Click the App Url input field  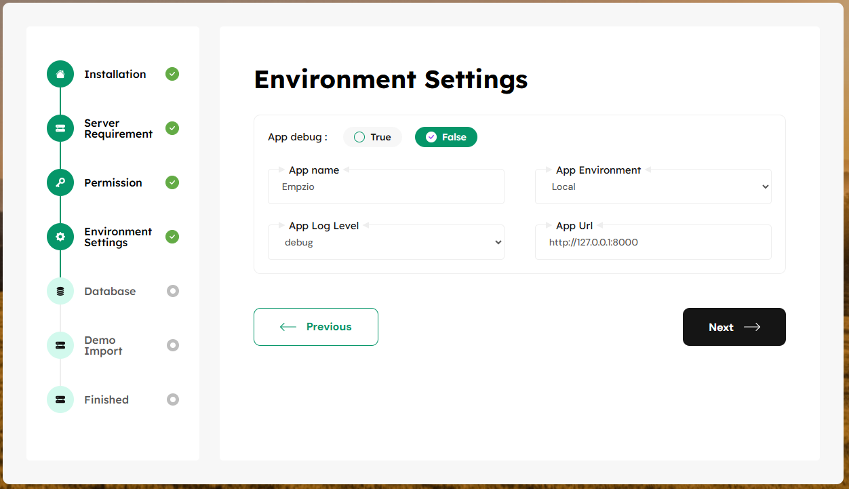[653, 243]
